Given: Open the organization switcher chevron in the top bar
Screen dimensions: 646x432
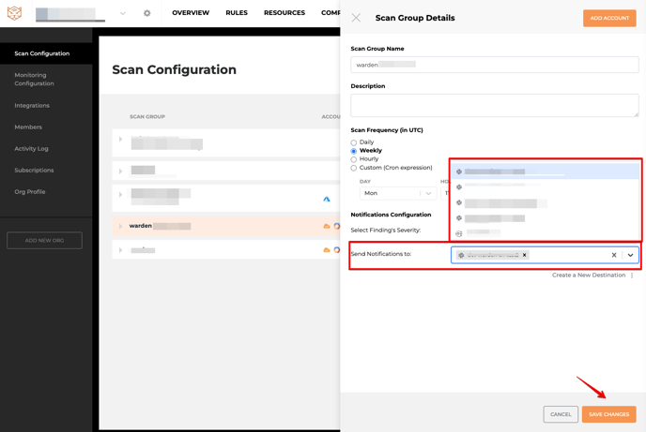Looking at the screenshot, I should click(123, 13).
